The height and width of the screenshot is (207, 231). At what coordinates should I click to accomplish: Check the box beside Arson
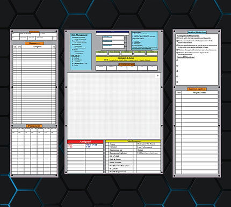click(107, 144)
